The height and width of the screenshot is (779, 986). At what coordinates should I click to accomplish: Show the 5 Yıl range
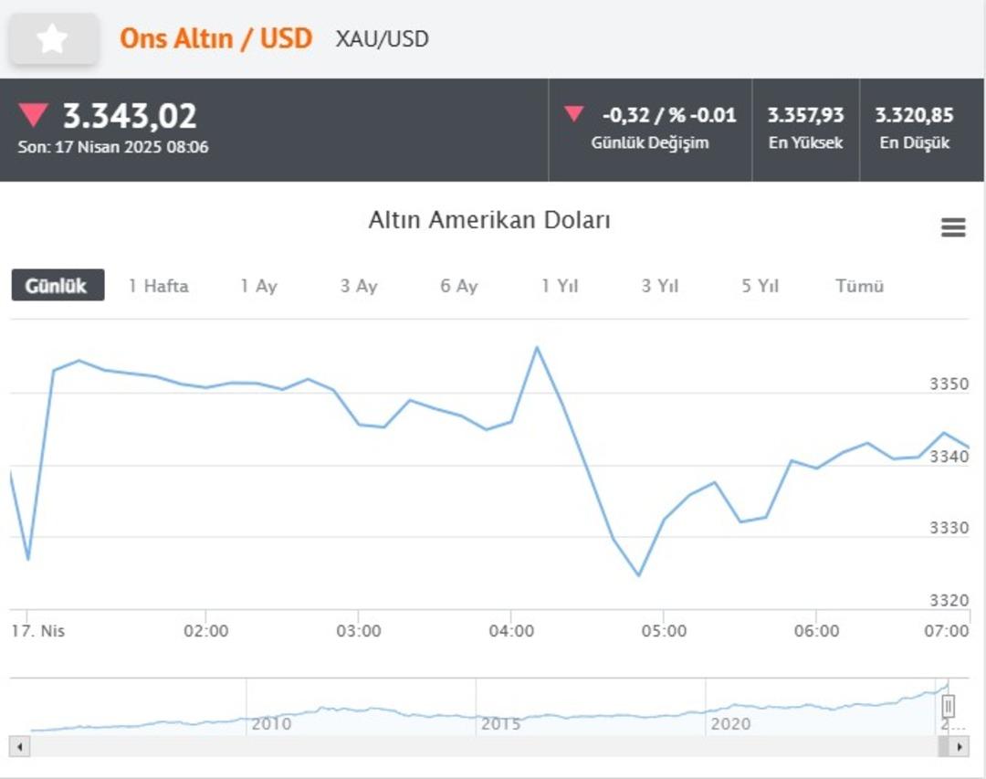pyautogui.click(x=760, y=286)
